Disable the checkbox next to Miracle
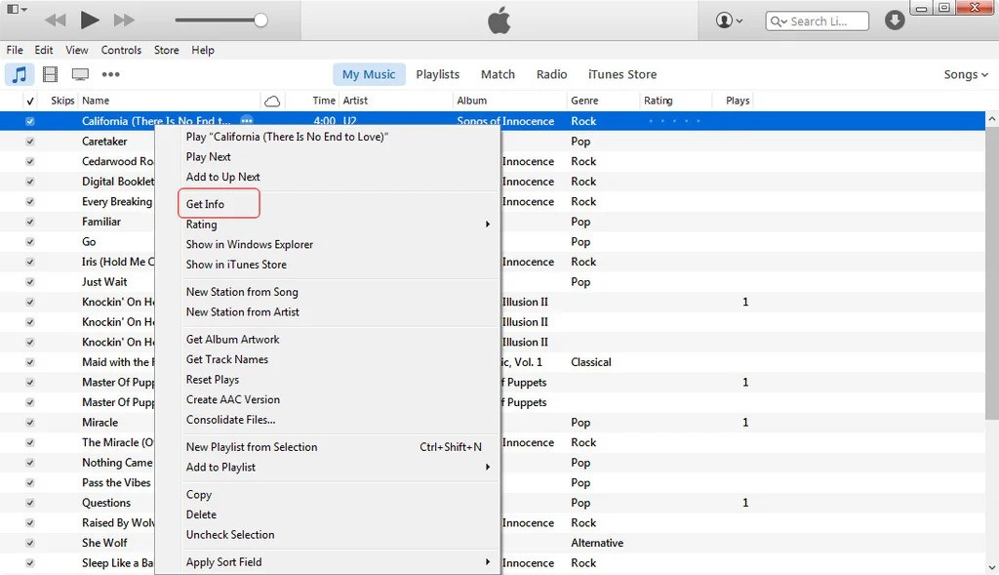 point(30,422)
